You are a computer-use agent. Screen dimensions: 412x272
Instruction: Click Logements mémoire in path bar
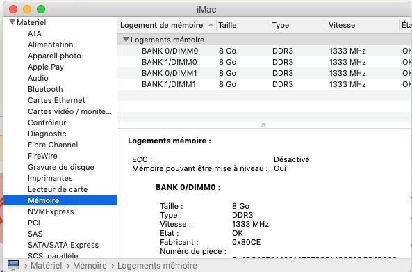point(157,266)
